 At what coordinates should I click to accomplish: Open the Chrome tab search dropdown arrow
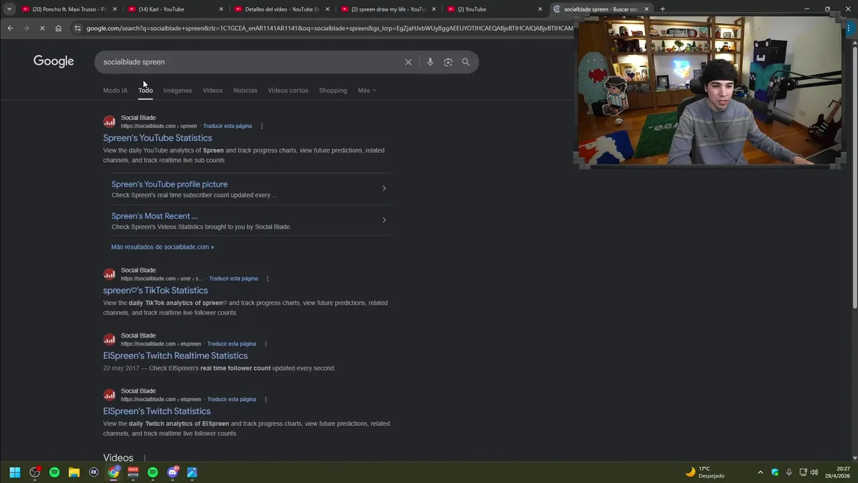coord(9,9)
